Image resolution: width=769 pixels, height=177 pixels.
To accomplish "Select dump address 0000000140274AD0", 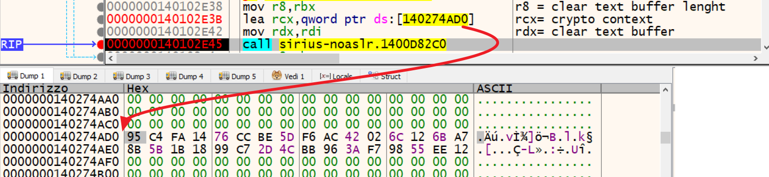I will point(61,137).
